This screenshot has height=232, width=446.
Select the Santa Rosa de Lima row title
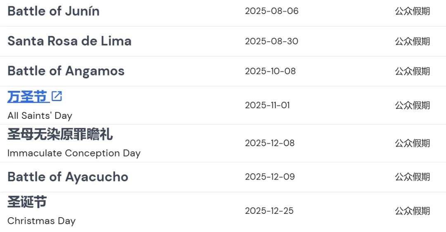(69, 41)
